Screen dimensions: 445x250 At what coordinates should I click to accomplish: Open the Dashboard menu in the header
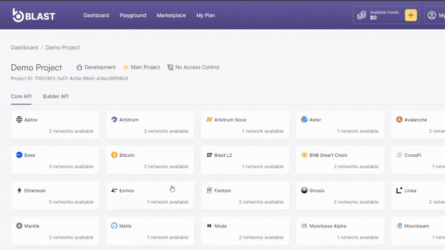(x=96, y=16)
